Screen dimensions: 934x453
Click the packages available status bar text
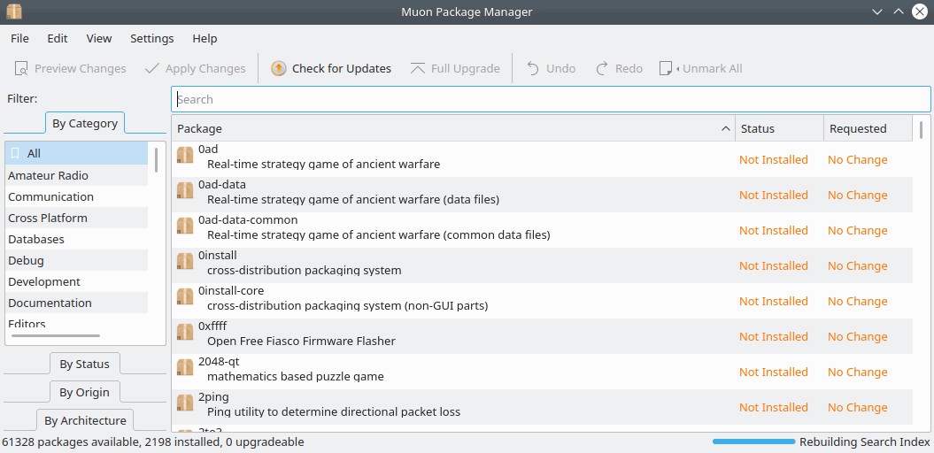[x=153, y=441]
